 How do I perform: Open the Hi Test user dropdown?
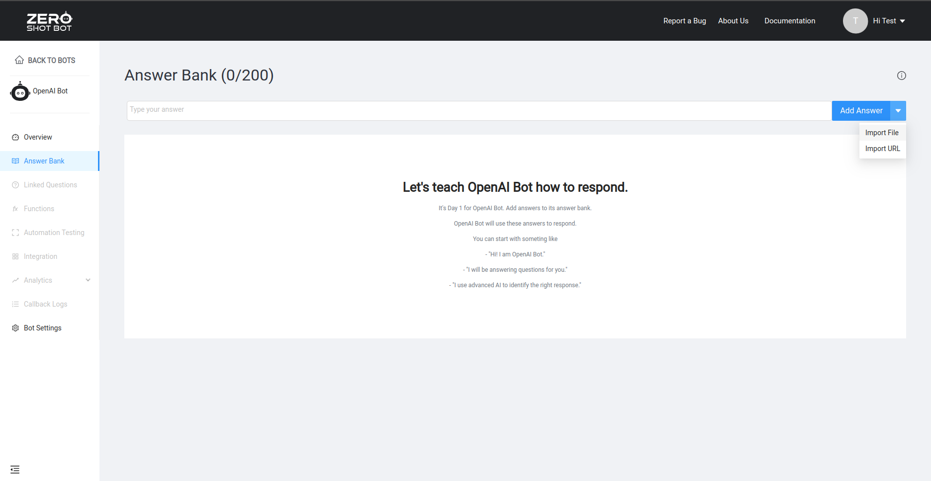[x=889, y=21]
